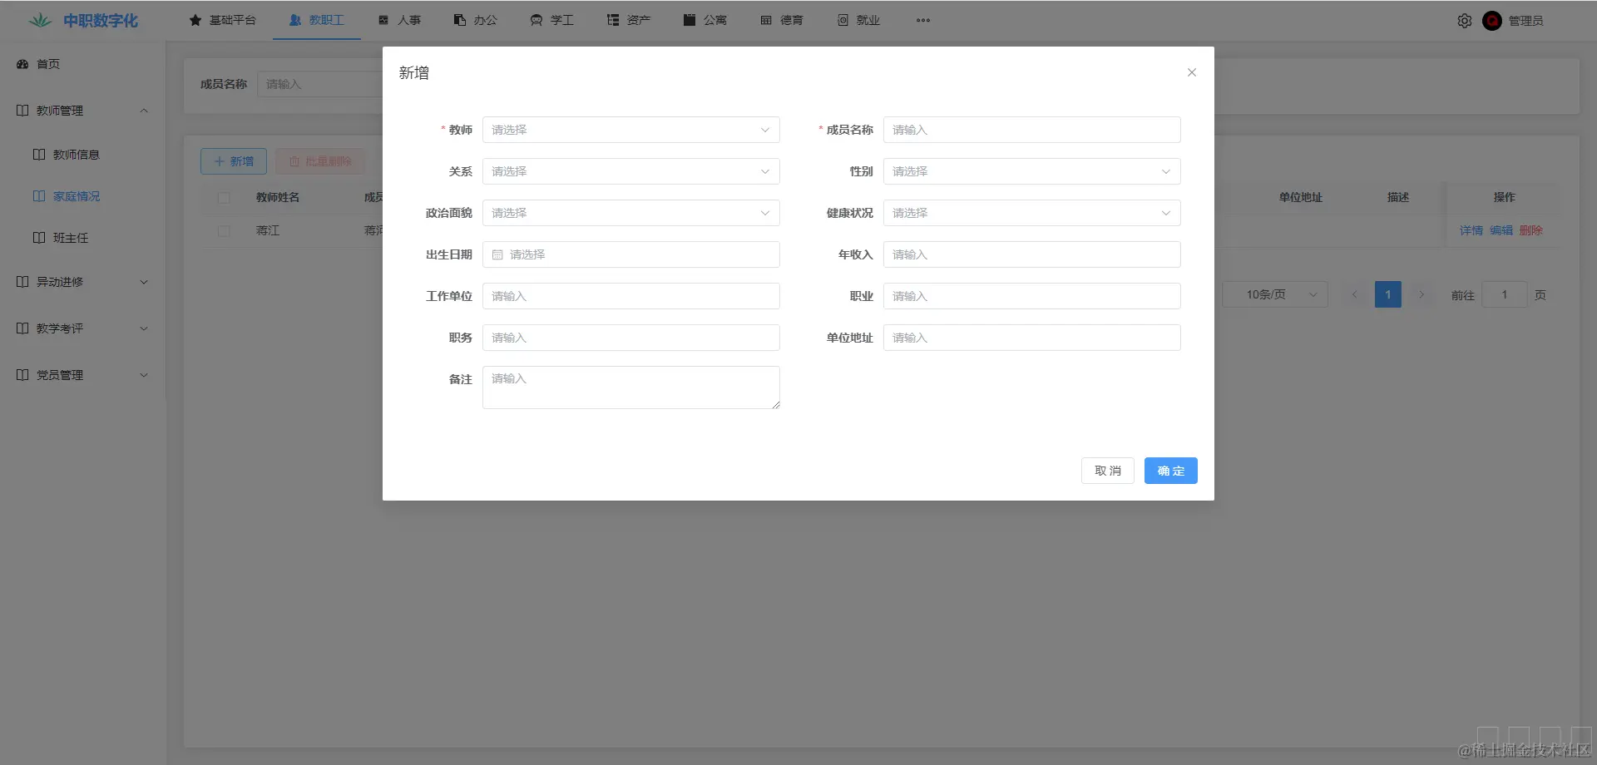1597x765 pixels.
Task: Click the 职务 input field
Action: 631,338
